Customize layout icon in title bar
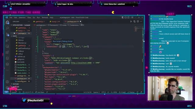 pos(132,18)
